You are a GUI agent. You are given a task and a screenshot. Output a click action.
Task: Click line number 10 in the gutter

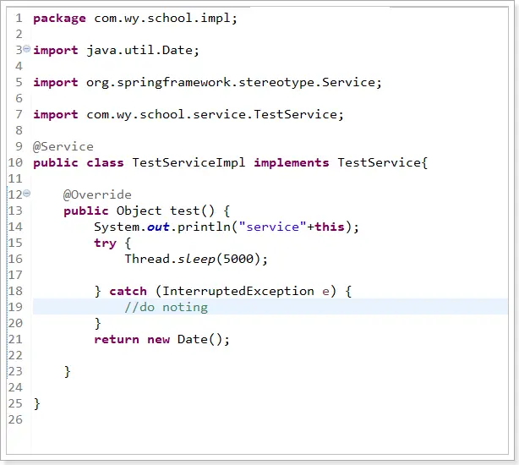click(15, 162)
